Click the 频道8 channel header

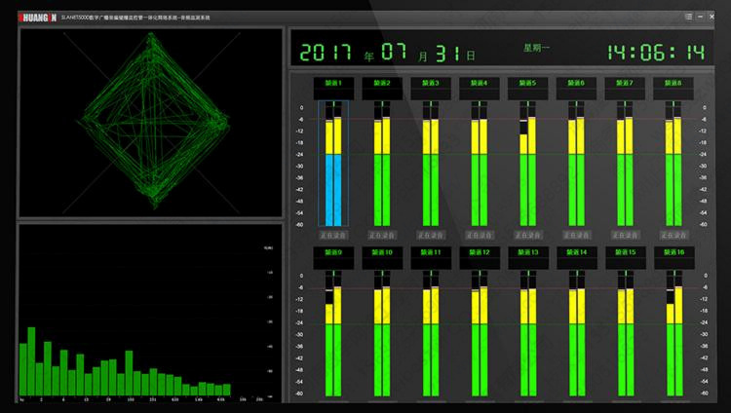coord(673,84)
